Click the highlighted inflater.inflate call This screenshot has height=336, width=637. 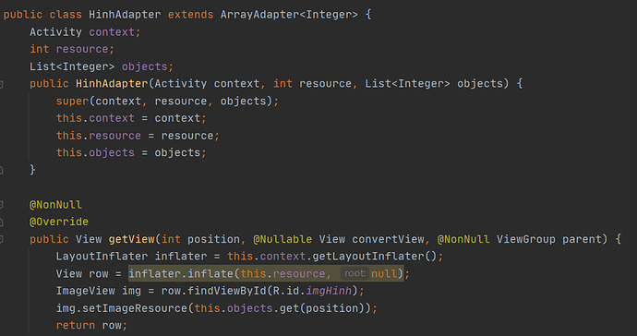tap(266, 273)
